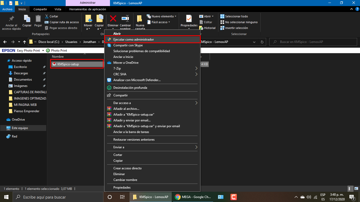
Task: Click Pegar acceso directo in the ribbon
Action: [61, 28]
